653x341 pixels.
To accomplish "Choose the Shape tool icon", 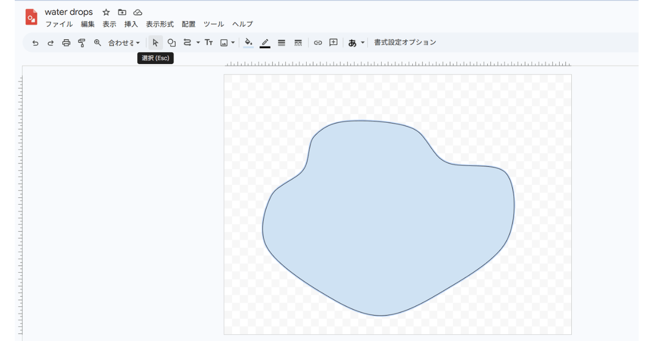I will (171, 43).
